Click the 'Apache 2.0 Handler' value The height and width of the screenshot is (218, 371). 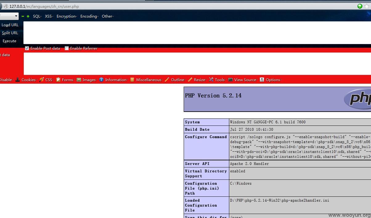coord(249,164)
